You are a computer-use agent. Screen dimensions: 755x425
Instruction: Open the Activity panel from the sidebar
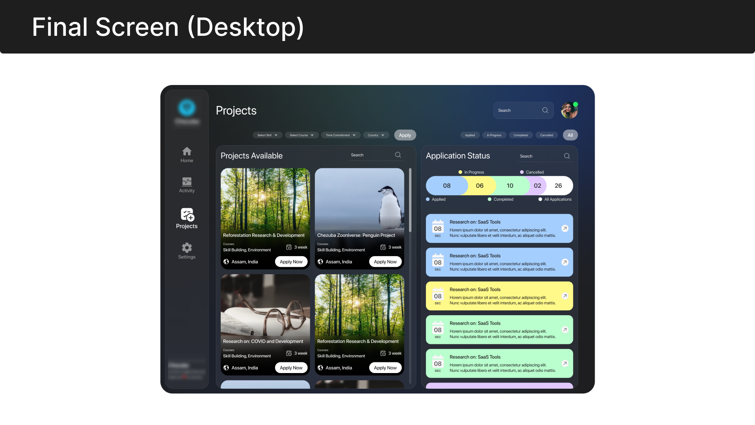point(186,182)
